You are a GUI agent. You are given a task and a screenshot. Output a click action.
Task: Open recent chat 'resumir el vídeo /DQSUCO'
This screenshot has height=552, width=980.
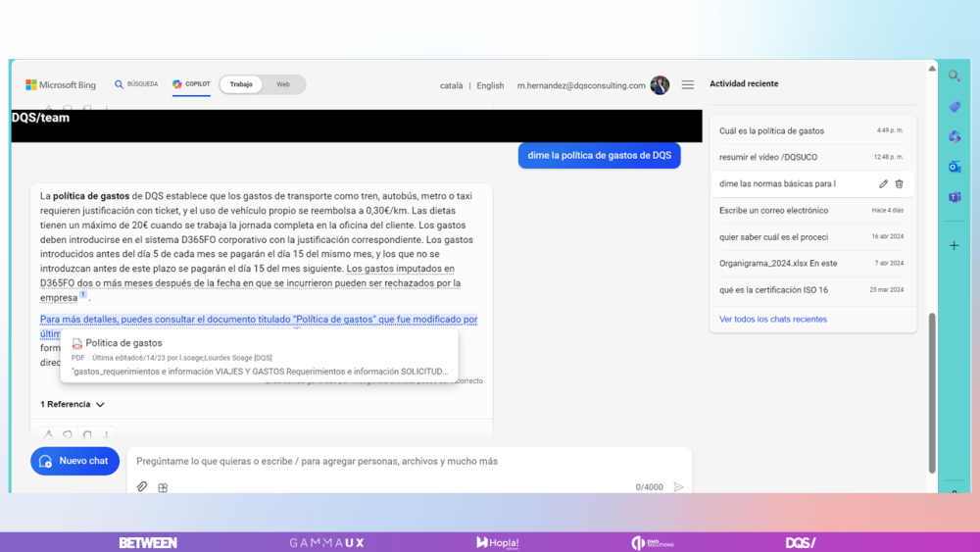pos(811,157)
